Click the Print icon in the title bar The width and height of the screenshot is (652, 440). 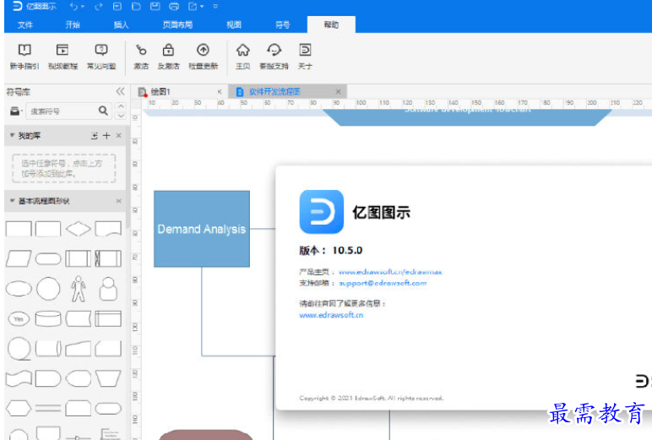pyautogui.click(x=174, y=6)
